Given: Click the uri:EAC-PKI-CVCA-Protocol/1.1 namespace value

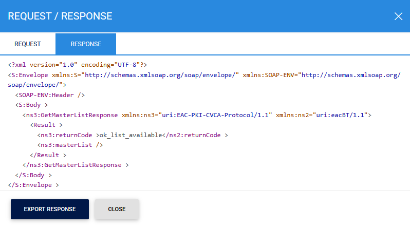Looking at the screenshot, I should click(x=215, y=115).
